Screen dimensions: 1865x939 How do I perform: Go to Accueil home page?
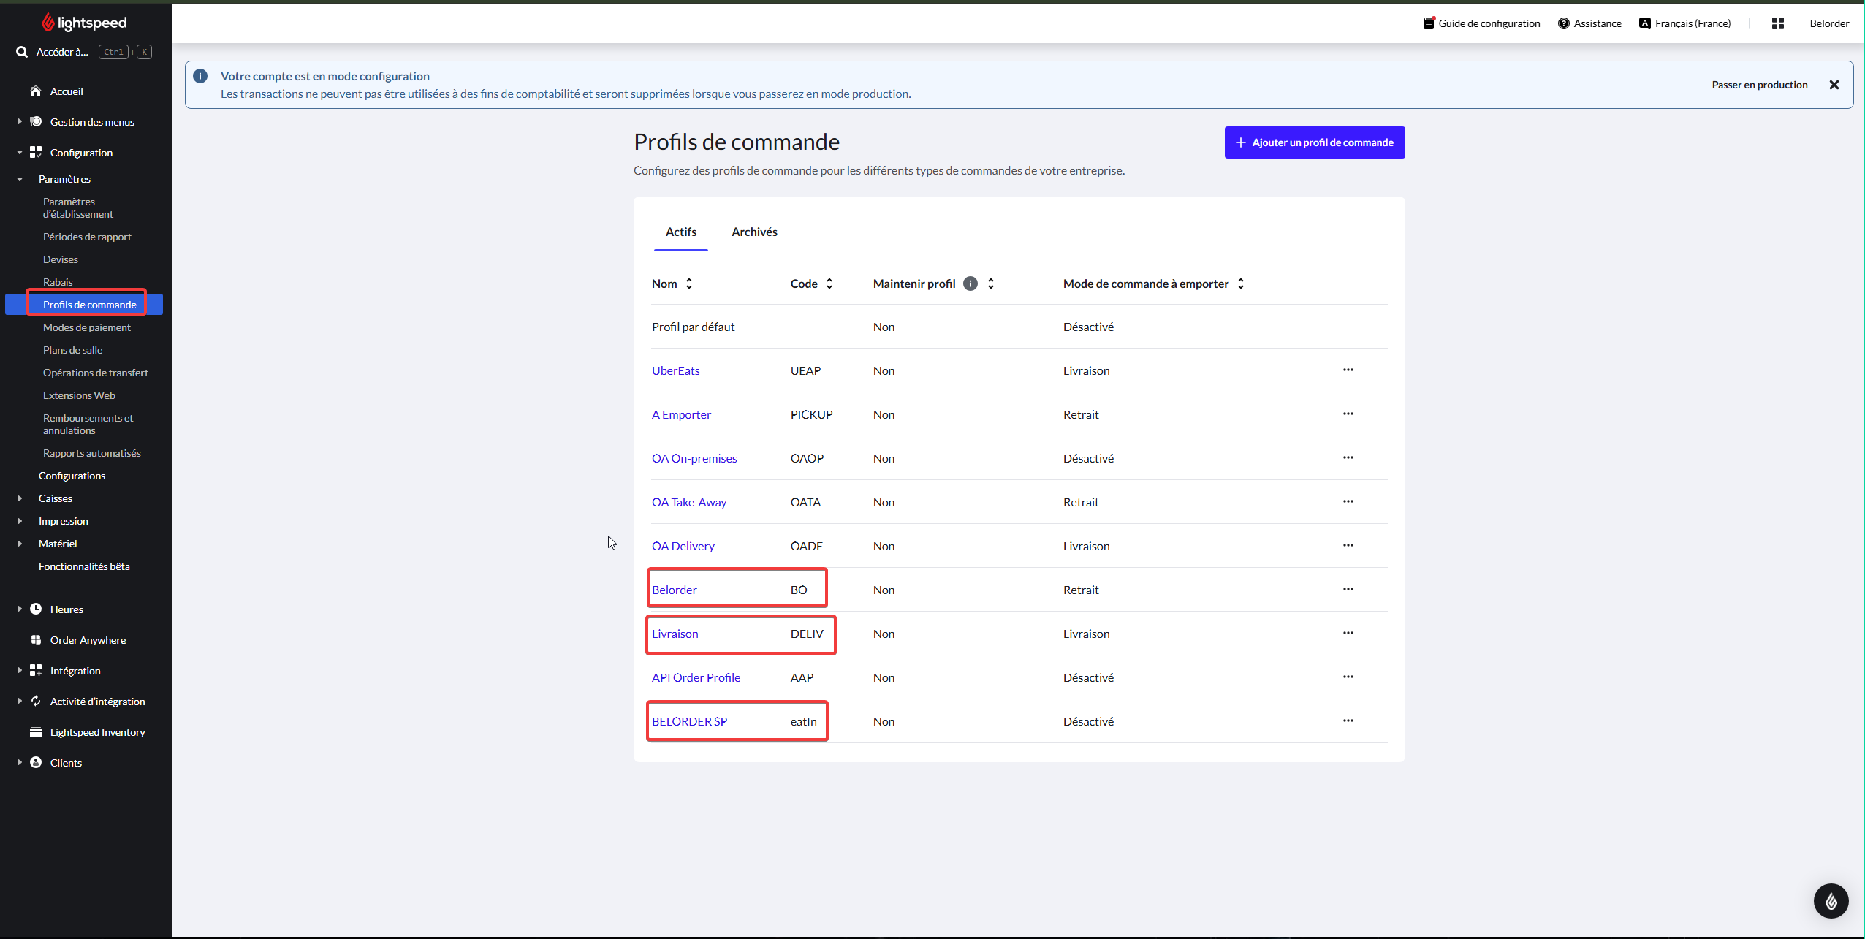(x=66, y=91)
